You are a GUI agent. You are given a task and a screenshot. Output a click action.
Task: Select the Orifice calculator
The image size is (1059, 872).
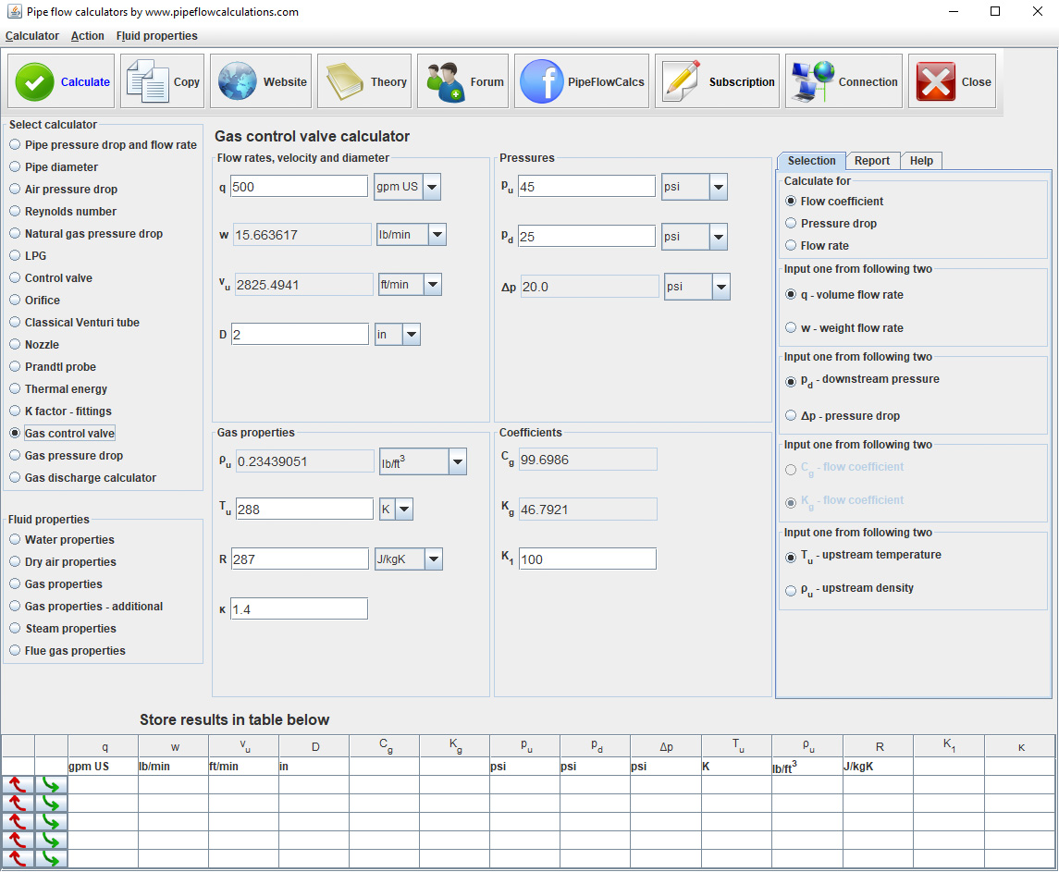(15, 300)
